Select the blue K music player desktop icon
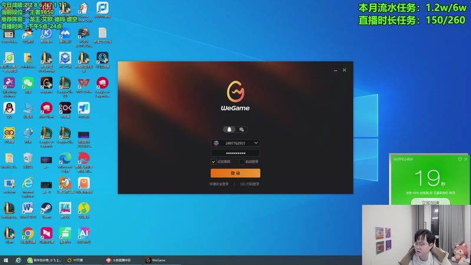 tap(47, 35)
